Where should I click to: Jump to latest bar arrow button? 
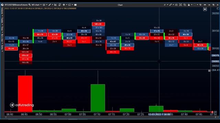205,9
